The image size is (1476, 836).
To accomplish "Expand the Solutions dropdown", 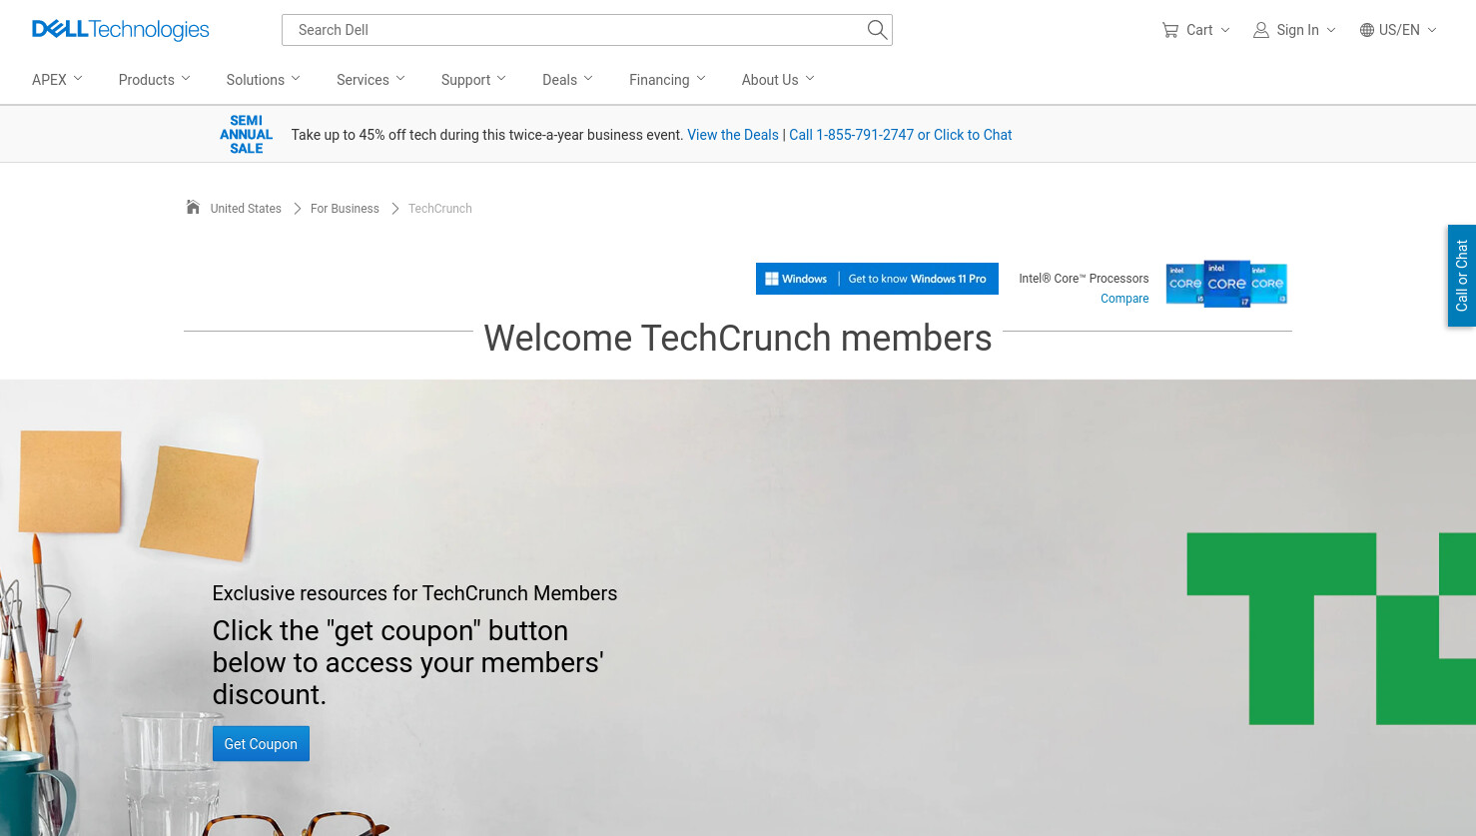I will 264,80.
